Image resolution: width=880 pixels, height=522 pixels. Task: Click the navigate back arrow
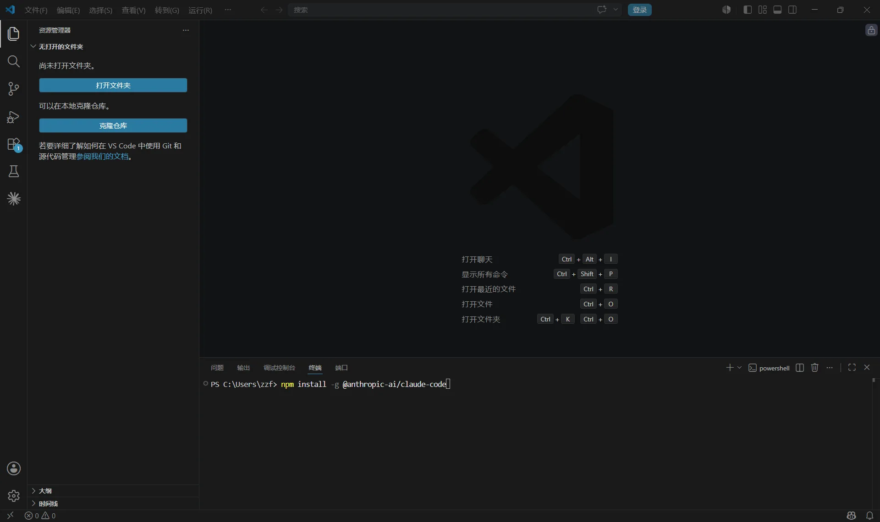[264, 10]
